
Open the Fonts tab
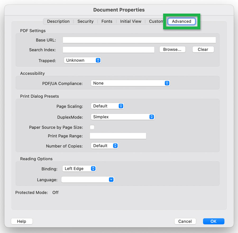coord(107,21)
